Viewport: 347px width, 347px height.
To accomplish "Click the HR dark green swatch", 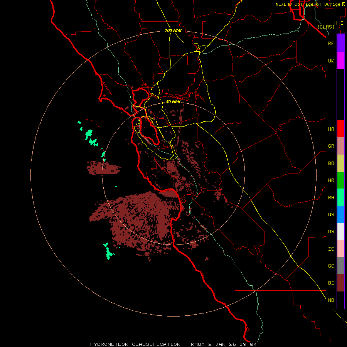I will pyautogui.click(x=340, y=180).
